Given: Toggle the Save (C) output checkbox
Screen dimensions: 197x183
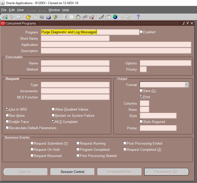Looking at the screenshot, I should click(141, 90).
